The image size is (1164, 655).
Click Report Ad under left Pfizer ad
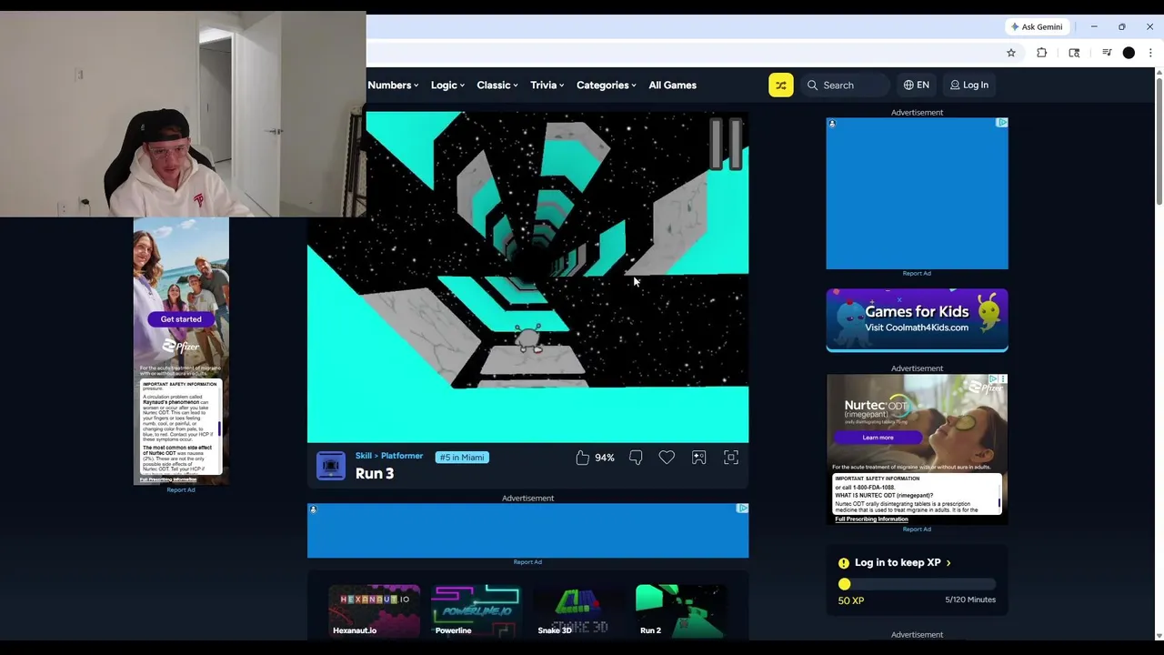(181, 489)
